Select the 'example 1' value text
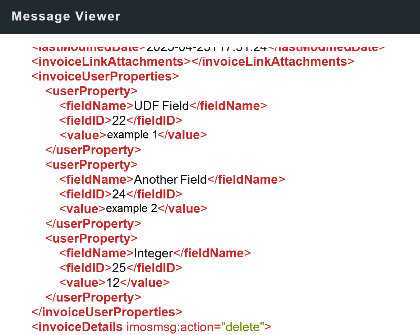The height and width of the screenshot is (335, 420). click(132, 135)
